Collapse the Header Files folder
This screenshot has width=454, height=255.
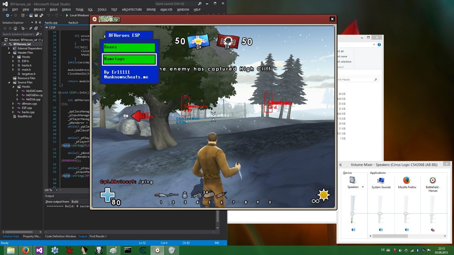(x=10, y=53)
